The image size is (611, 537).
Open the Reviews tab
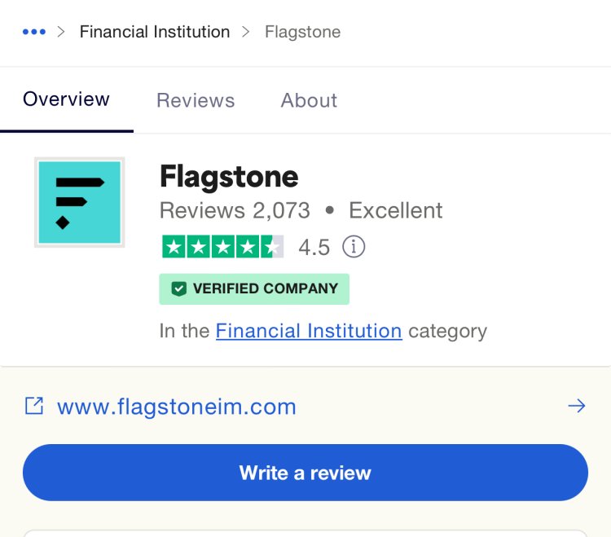click(x=196, y=100)
